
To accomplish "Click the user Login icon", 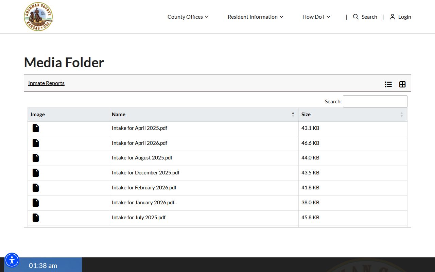I will coord(393,17).
